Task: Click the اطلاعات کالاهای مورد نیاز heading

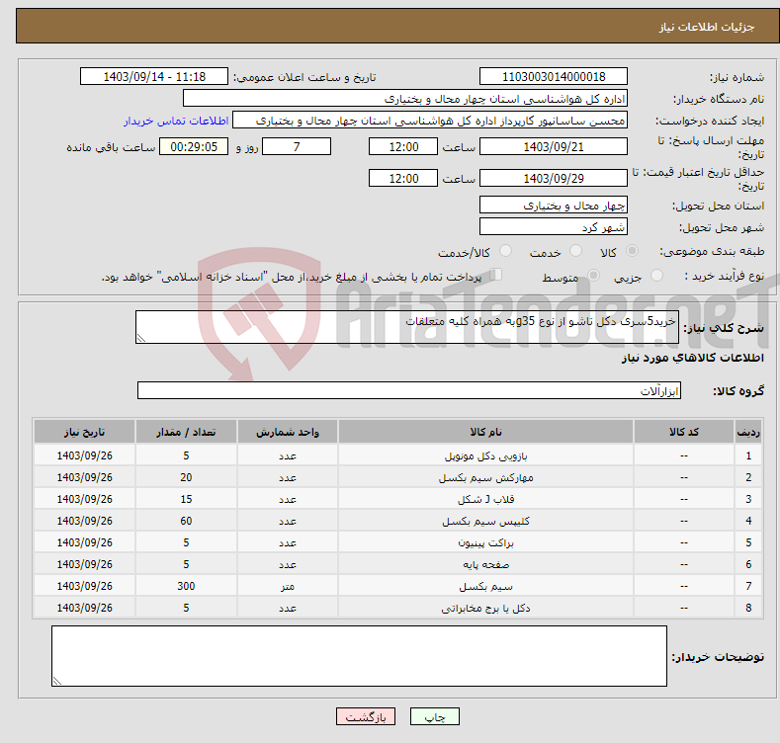Action: coord(692,358)
